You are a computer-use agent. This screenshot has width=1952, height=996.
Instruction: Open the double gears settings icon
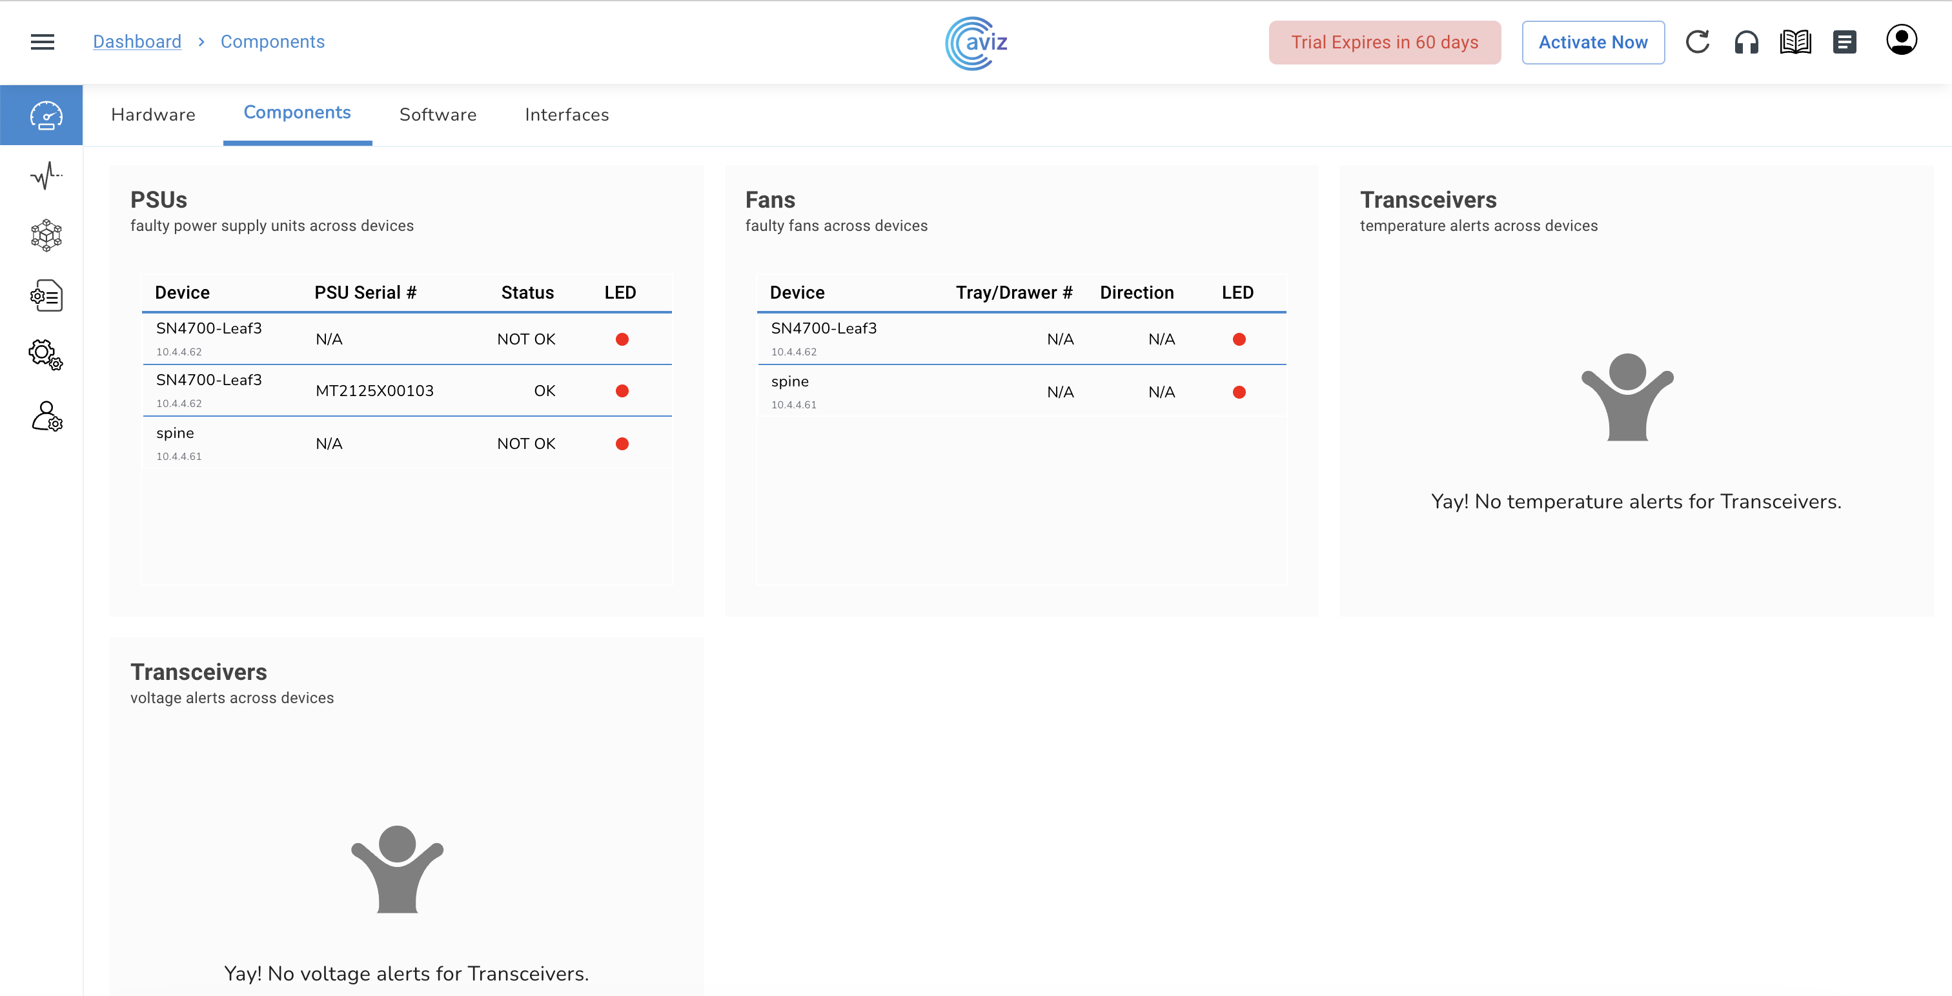(45, 354)
